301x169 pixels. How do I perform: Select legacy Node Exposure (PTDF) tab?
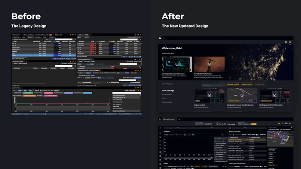pos(83,35)
